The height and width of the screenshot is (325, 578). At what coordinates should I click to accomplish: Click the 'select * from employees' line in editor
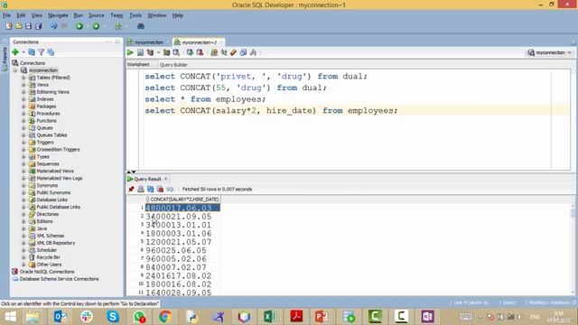[x=205, y=99]
